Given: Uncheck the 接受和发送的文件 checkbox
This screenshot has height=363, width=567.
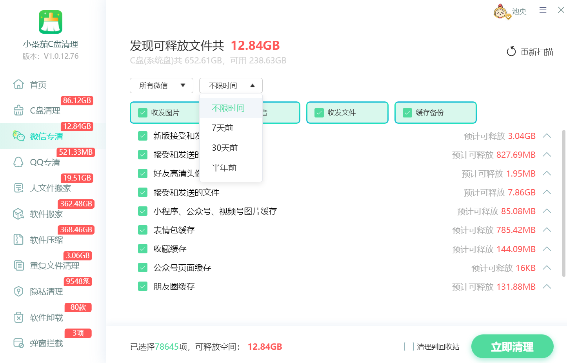Looking at the screenshot, I should [143, 192].
